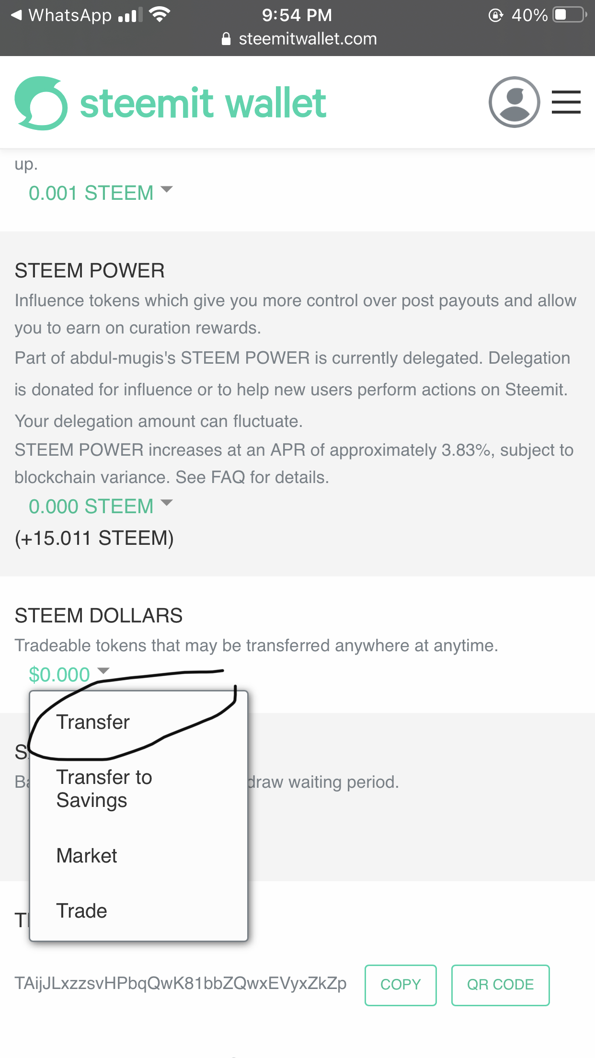Image resolution: width=595 pixels, height=1058 pixels.
Task: Tap the lock icon beside steemitwallet.com
Action: [226, 39]
